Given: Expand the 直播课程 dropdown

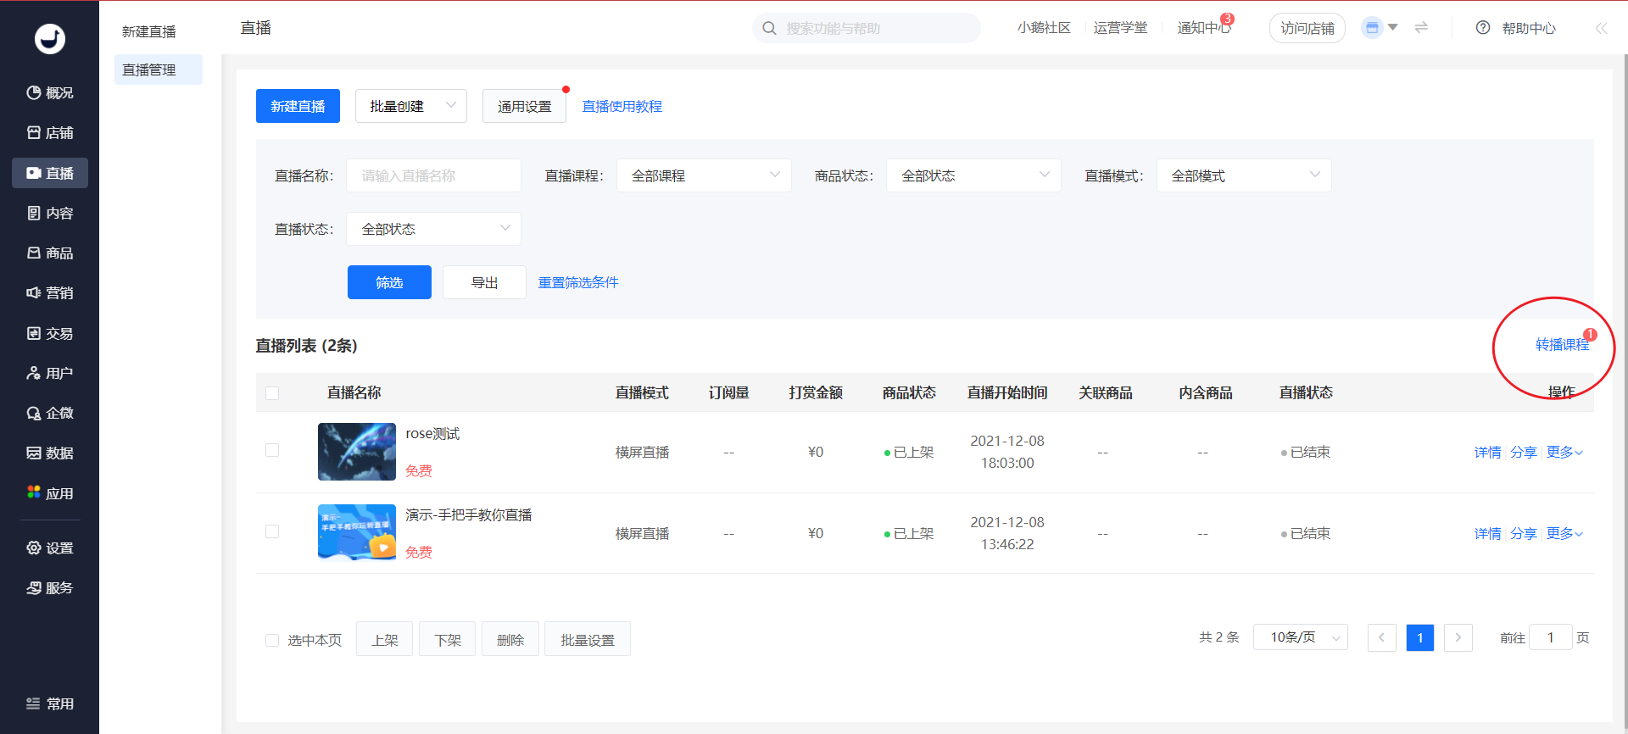Looking at the screenshot, I should coord(703,175).
